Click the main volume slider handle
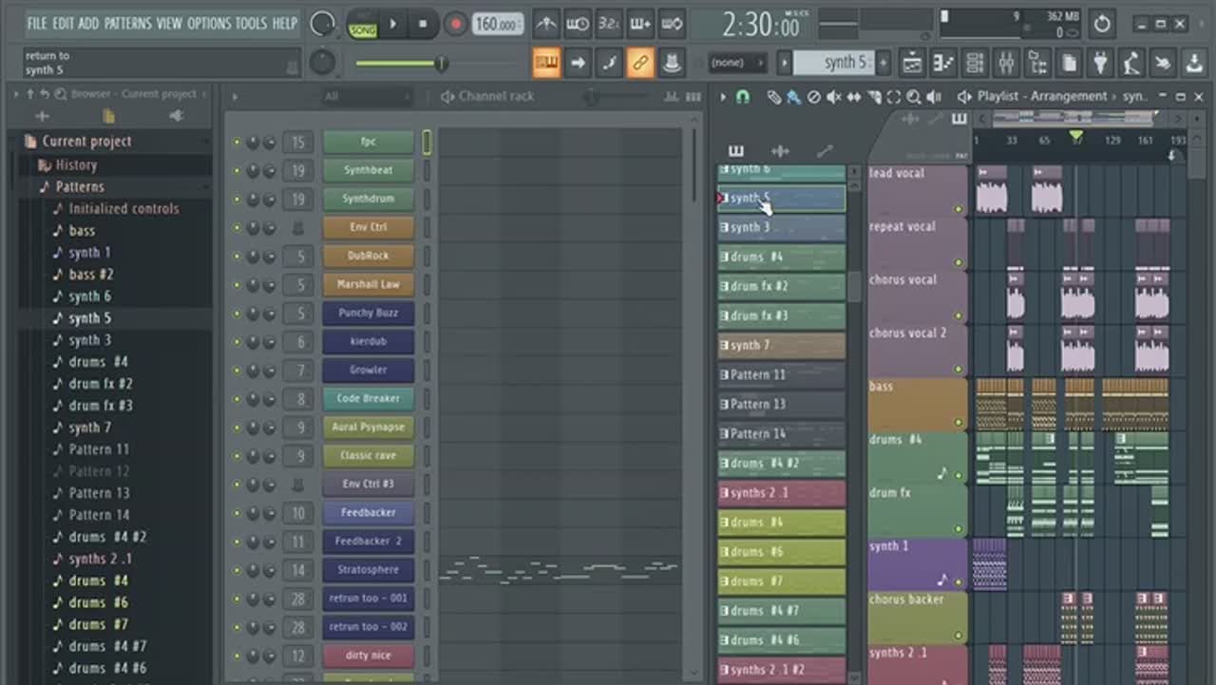This screenshot has height=685, width=1216. 441,64
